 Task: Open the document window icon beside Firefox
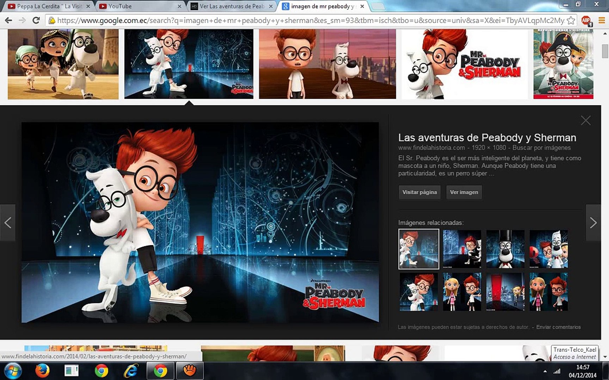pos(72,371)
